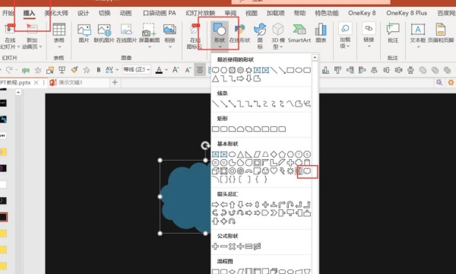The height and width of the screenshot is (274, 456).
Task: Add new document tab with plus button
Action: (115, 82)
